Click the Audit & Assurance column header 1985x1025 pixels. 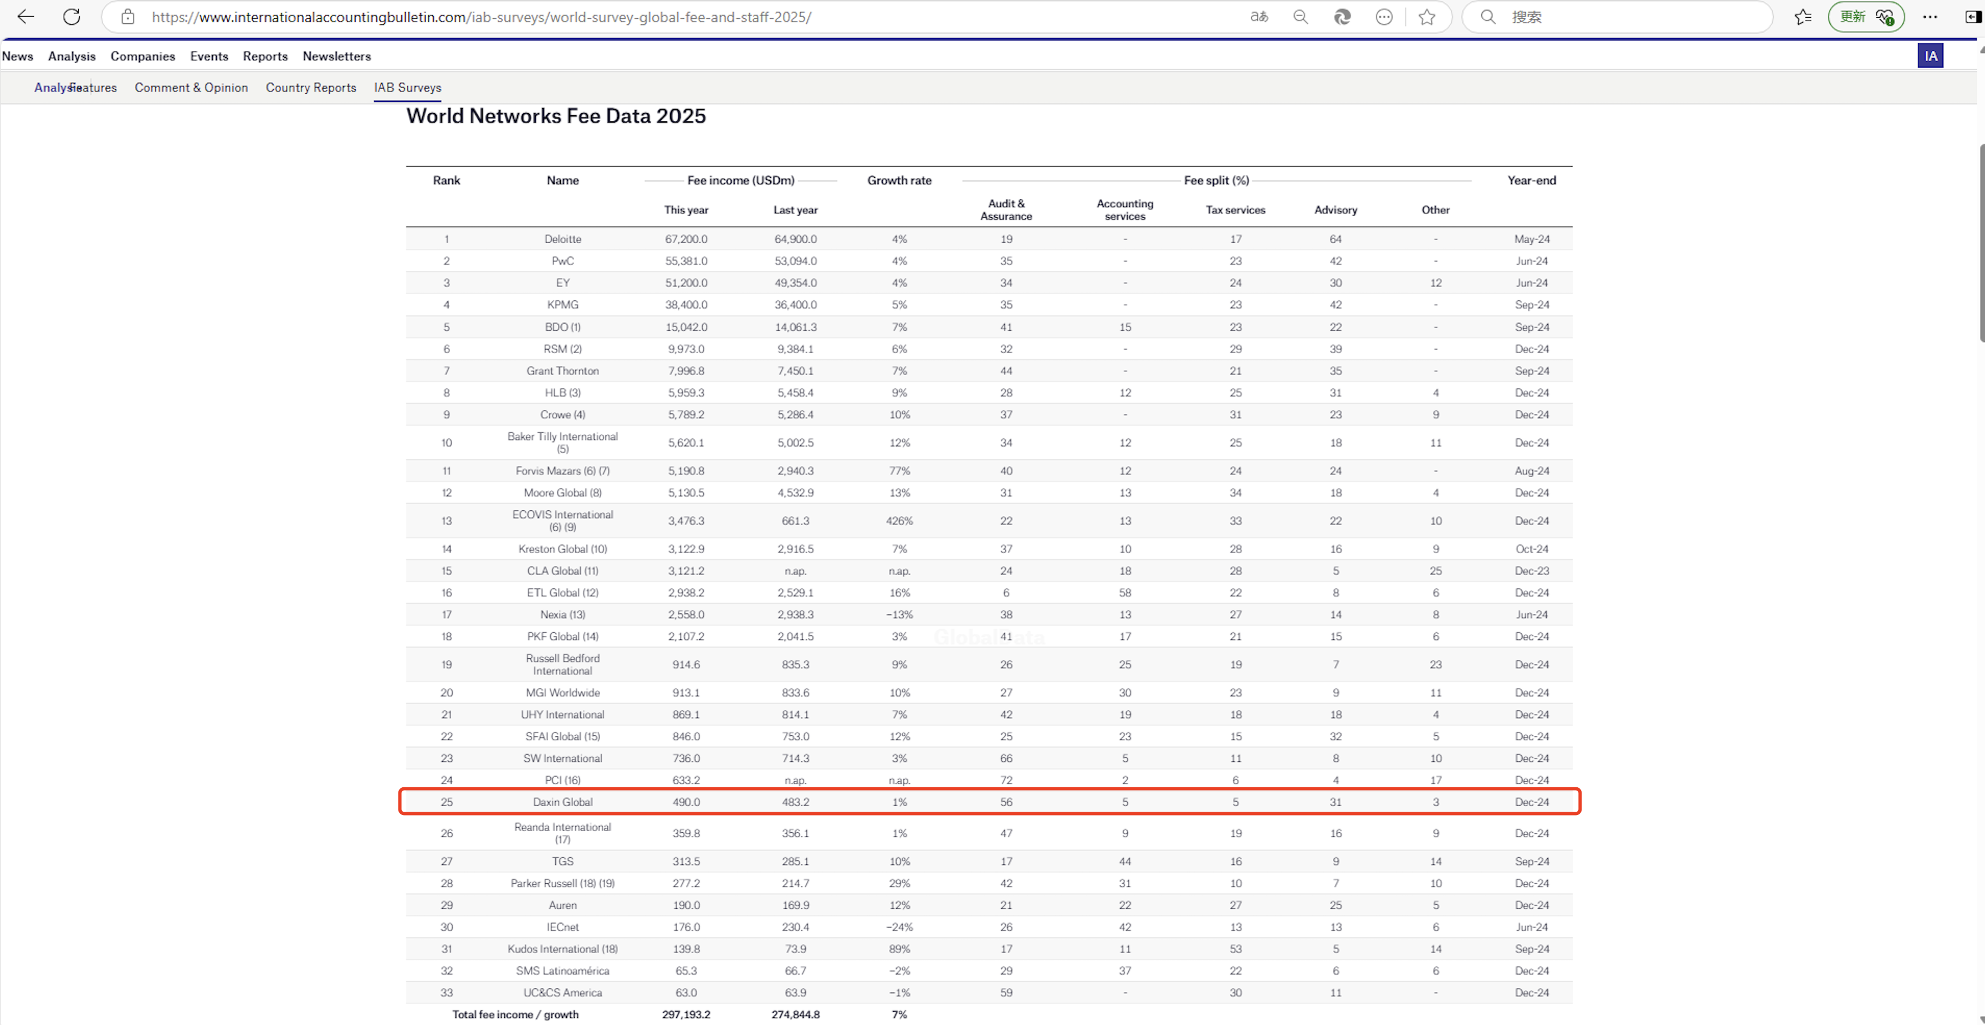click(x=1006, y=209)
